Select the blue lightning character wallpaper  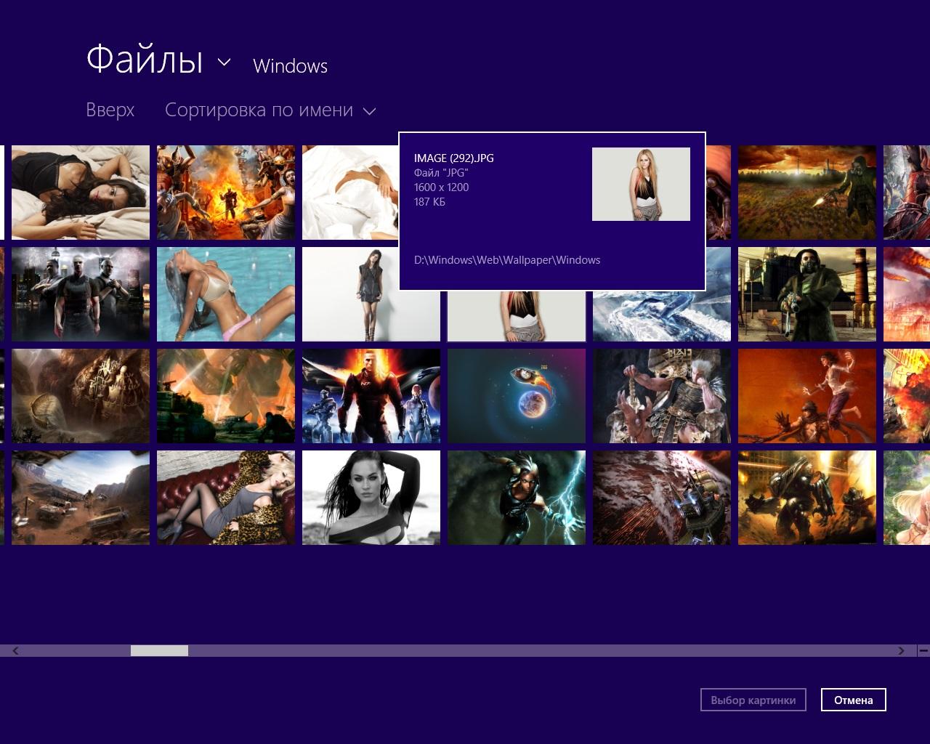coord(516,498)
